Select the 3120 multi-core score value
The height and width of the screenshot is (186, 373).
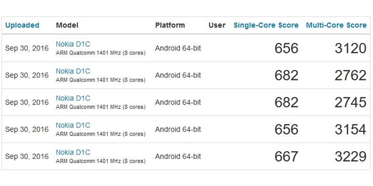[351, 48]
